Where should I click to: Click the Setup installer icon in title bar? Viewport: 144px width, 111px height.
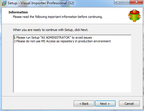[4, 3]
